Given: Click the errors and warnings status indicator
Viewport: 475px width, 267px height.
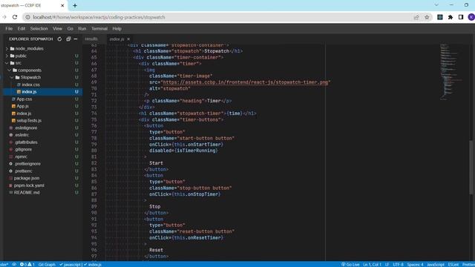Looking at the screenshot, I should click(x=27, y=264).
